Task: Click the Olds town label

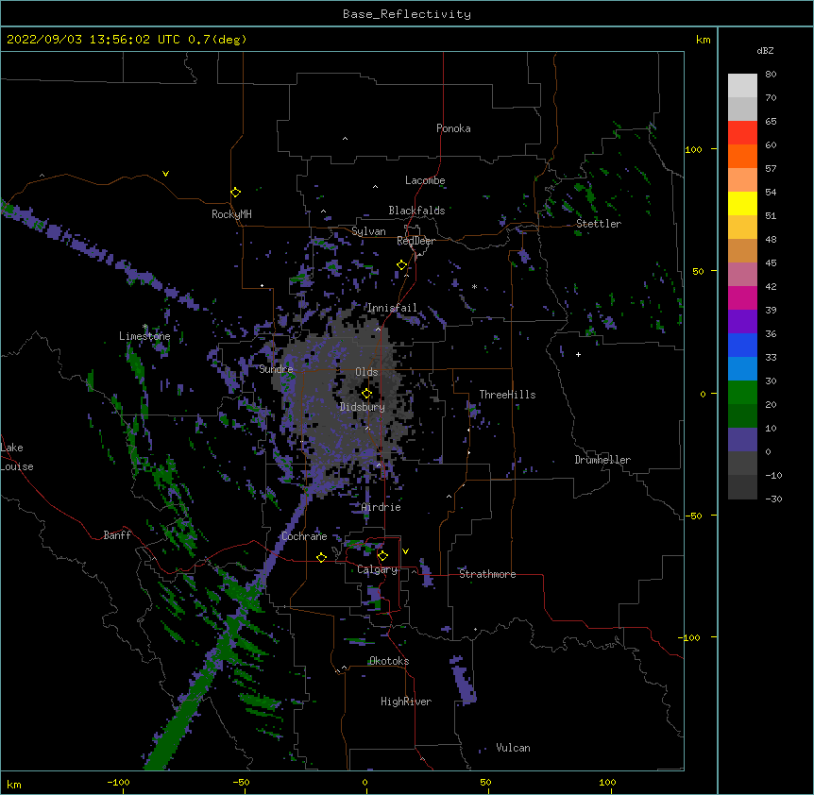Action: pyautogui.click(x=366, y=372)
